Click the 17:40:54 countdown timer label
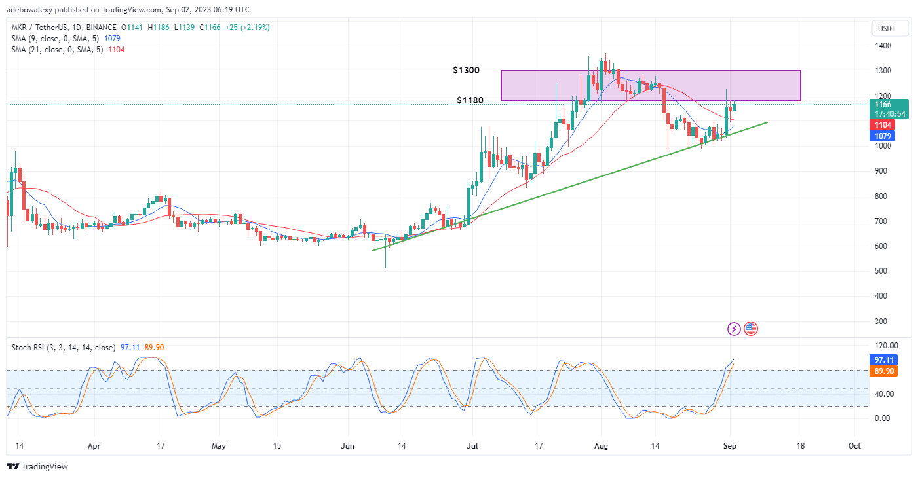 tap(890, 113)
